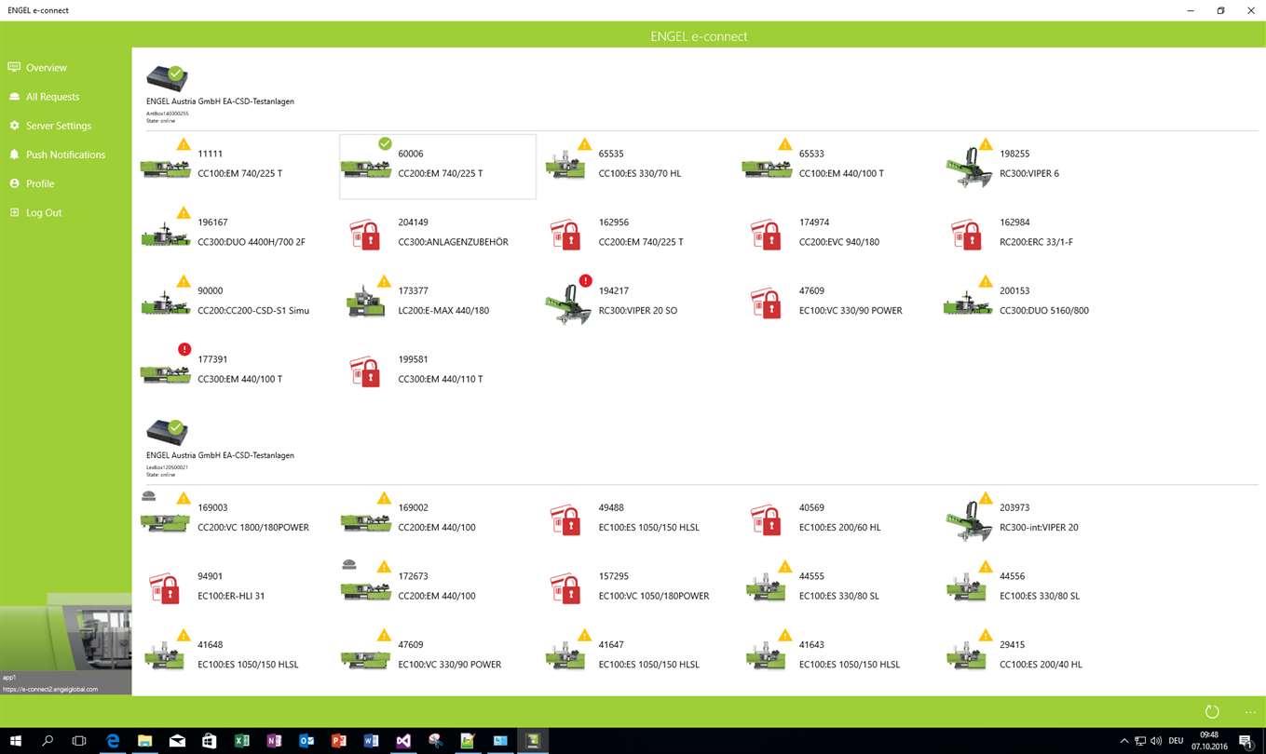
Task: Select Push Notifications in sidebar
Action: click(65, 155)
